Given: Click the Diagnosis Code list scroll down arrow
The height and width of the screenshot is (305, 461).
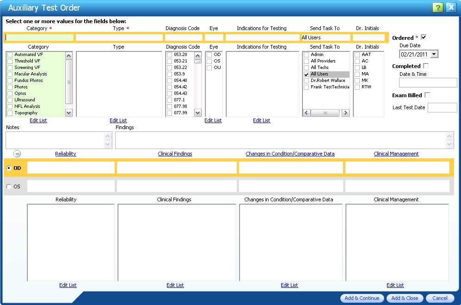Looking at the screenshot, I should pyautogui.click(x=198, y=113).
